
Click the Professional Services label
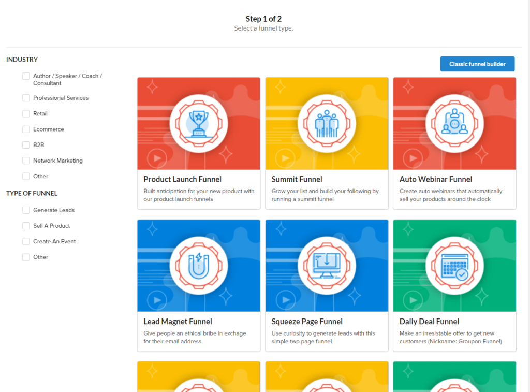(x=61, y=98)
